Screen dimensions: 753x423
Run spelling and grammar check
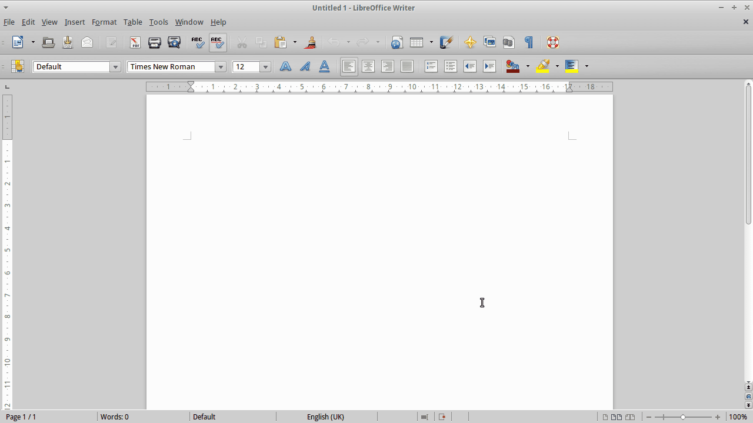[x=198, y=42]
